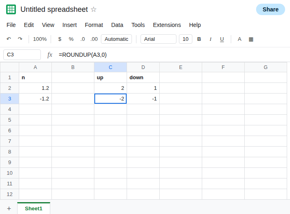Click the formula bar =ROUNDUP(A3,0)

pos(83,55)
